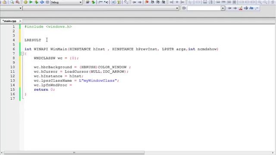Clear all bookmarks icon

163,2
